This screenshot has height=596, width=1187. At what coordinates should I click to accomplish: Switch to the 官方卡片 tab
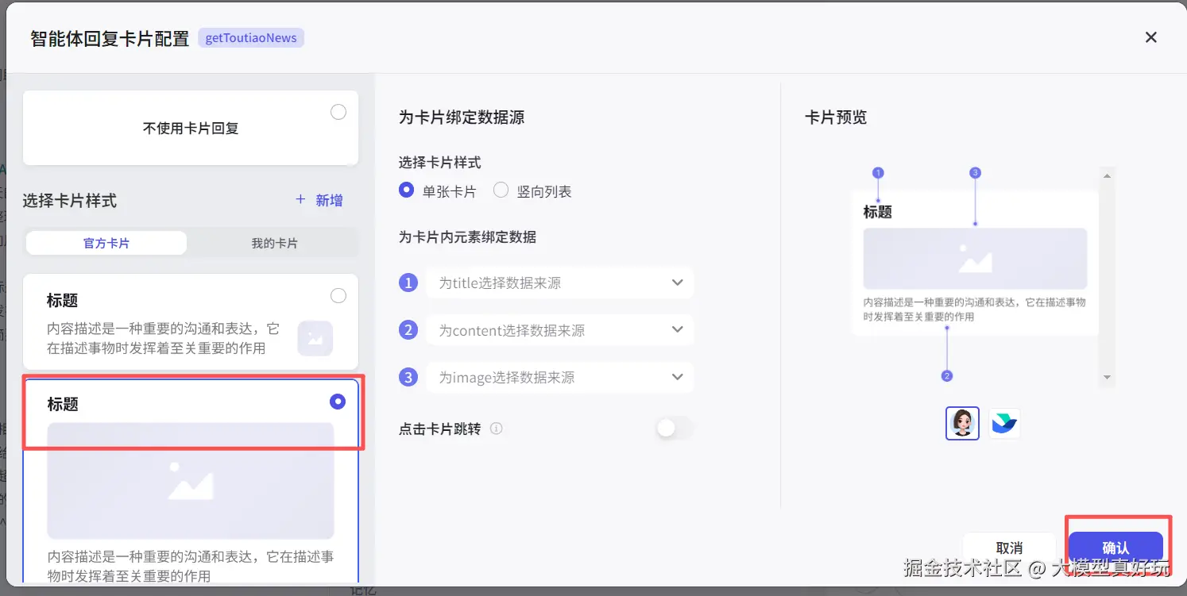point(106,243)
